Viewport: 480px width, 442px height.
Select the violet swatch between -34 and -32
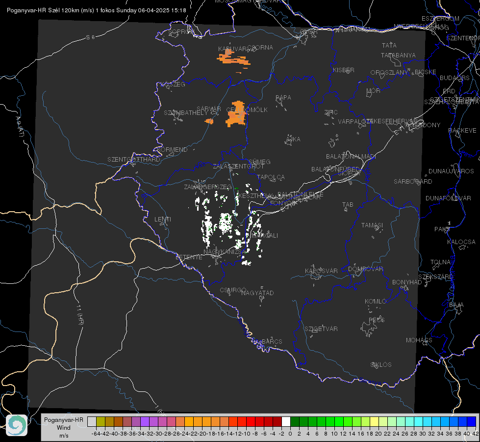coord(145,421)
